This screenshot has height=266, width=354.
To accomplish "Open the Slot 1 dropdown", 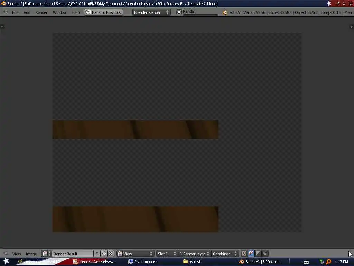I will point(167,254).
